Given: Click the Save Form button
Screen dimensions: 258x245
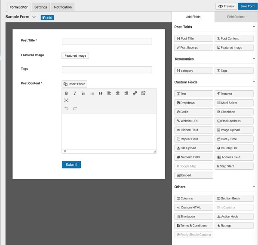Looking at the screenshot, I should (x=248, y=6).
